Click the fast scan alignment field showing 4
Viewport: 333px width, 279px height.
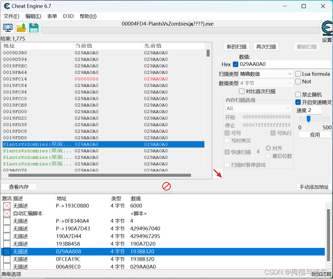[258, 152]
